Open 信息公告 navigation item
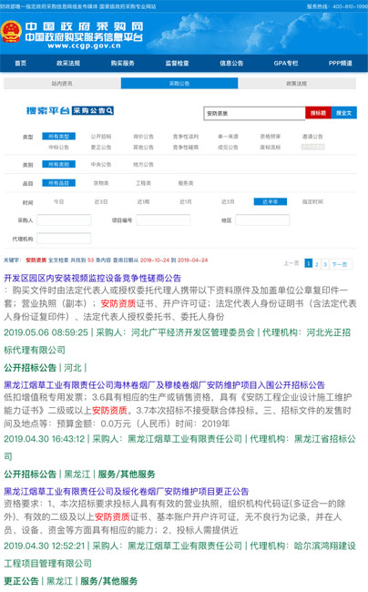This screenshot has width=368, height=592. pos(231,63)
